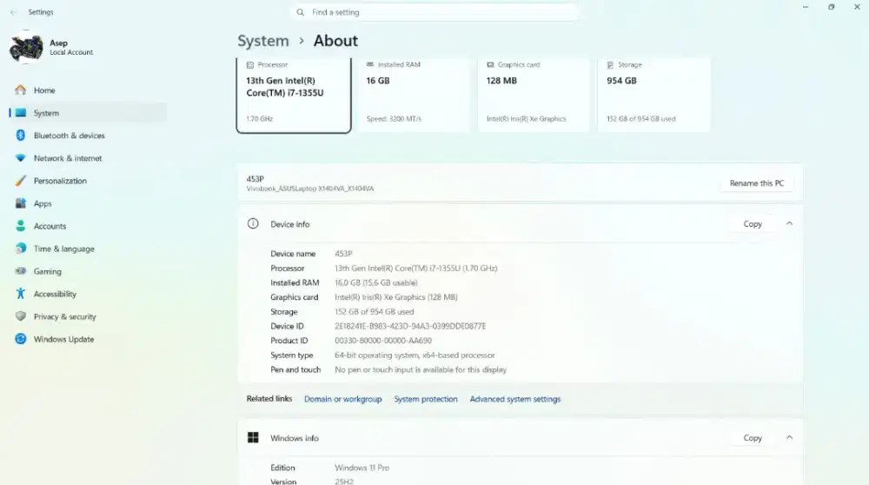The height and width of the screenshot is (485, 869).
Task: Open Apps settings page
Action: (88, 203)
